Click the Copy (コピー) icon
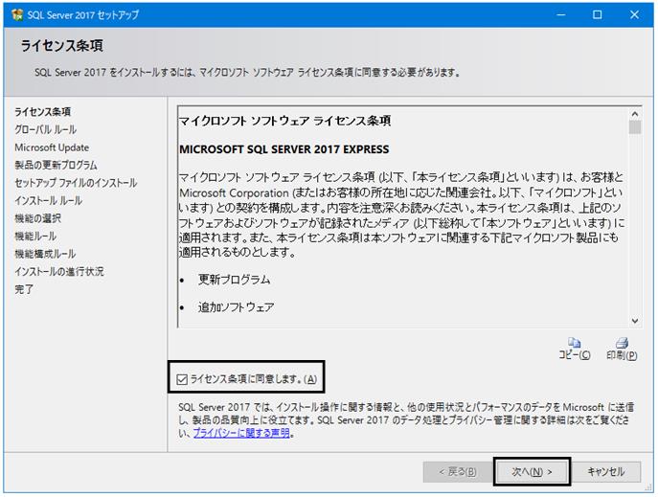Viewport: 658px width, 497px height. click(x=574, y=343)
